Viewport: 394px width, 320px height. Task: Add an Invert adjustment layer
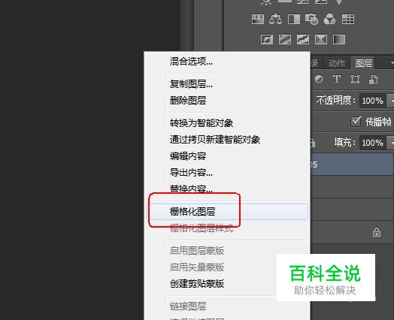click(267, 39)
